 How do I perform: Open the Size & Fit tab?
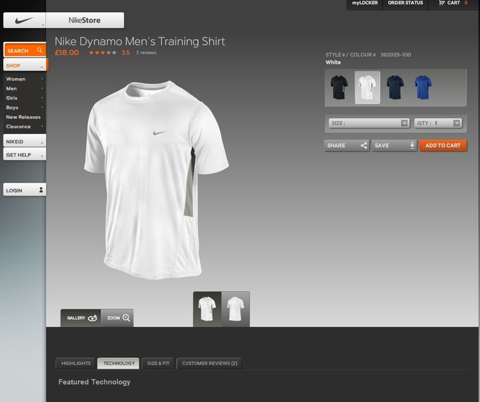pos(158,364)
